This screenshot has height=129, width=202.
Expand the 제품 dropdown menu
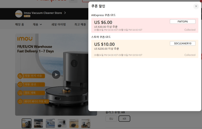coord(37,24)
